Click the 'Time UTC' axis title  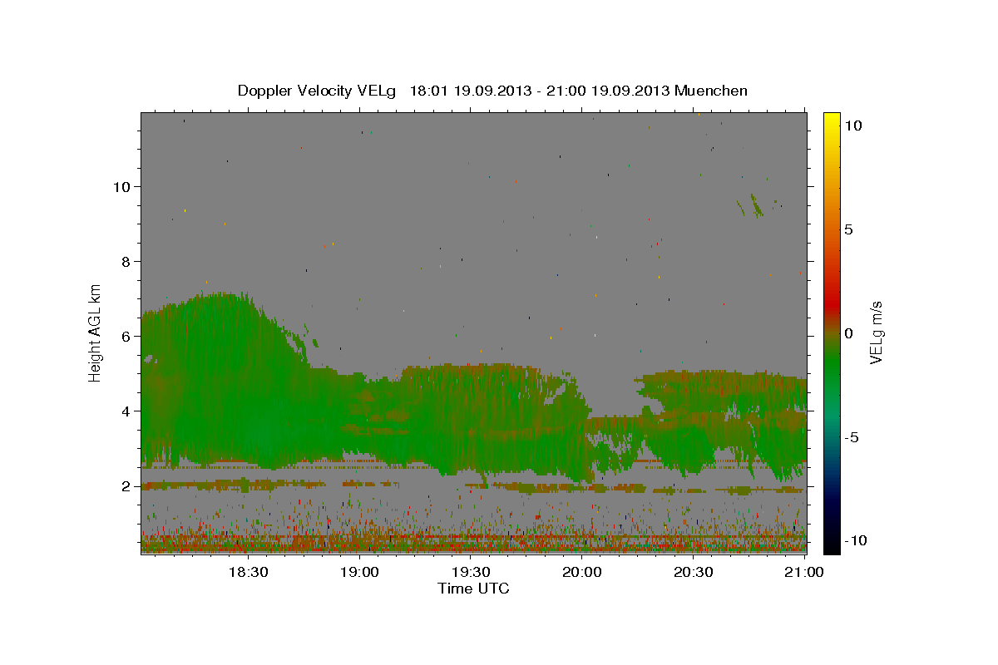473,589
